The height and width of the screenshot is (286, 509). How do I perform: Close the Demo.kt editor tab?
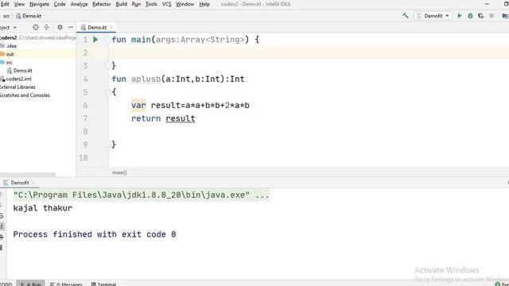(x=111, y=27)
